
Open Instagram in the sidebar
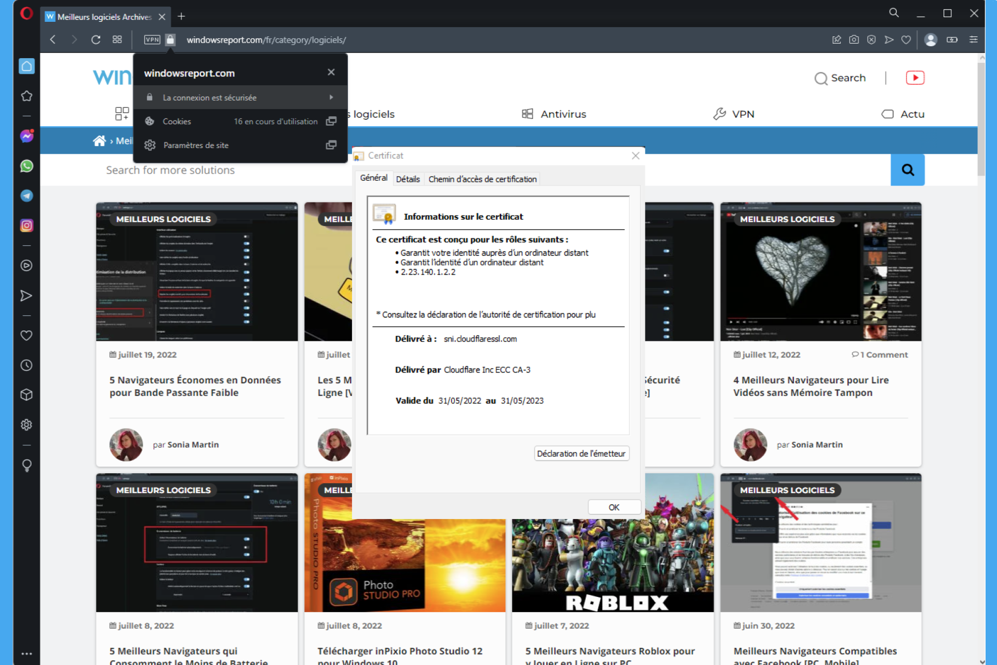[26, 225]
